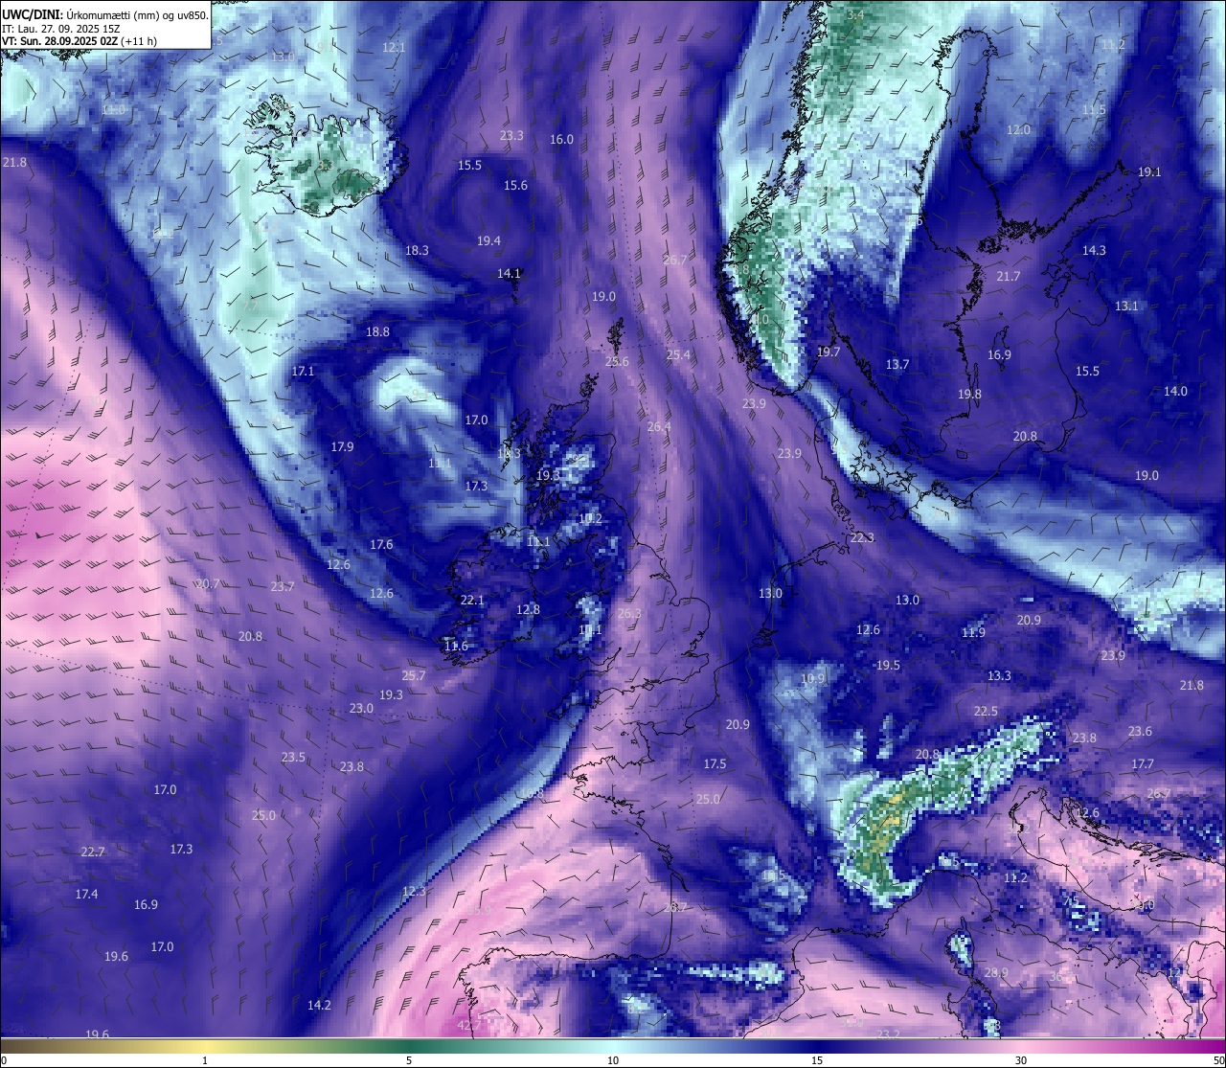Image resolution: width=1226 pixels, height=1068 pixels.
Task: Click the map value 12.1 near the top
Action: point(394,47)
